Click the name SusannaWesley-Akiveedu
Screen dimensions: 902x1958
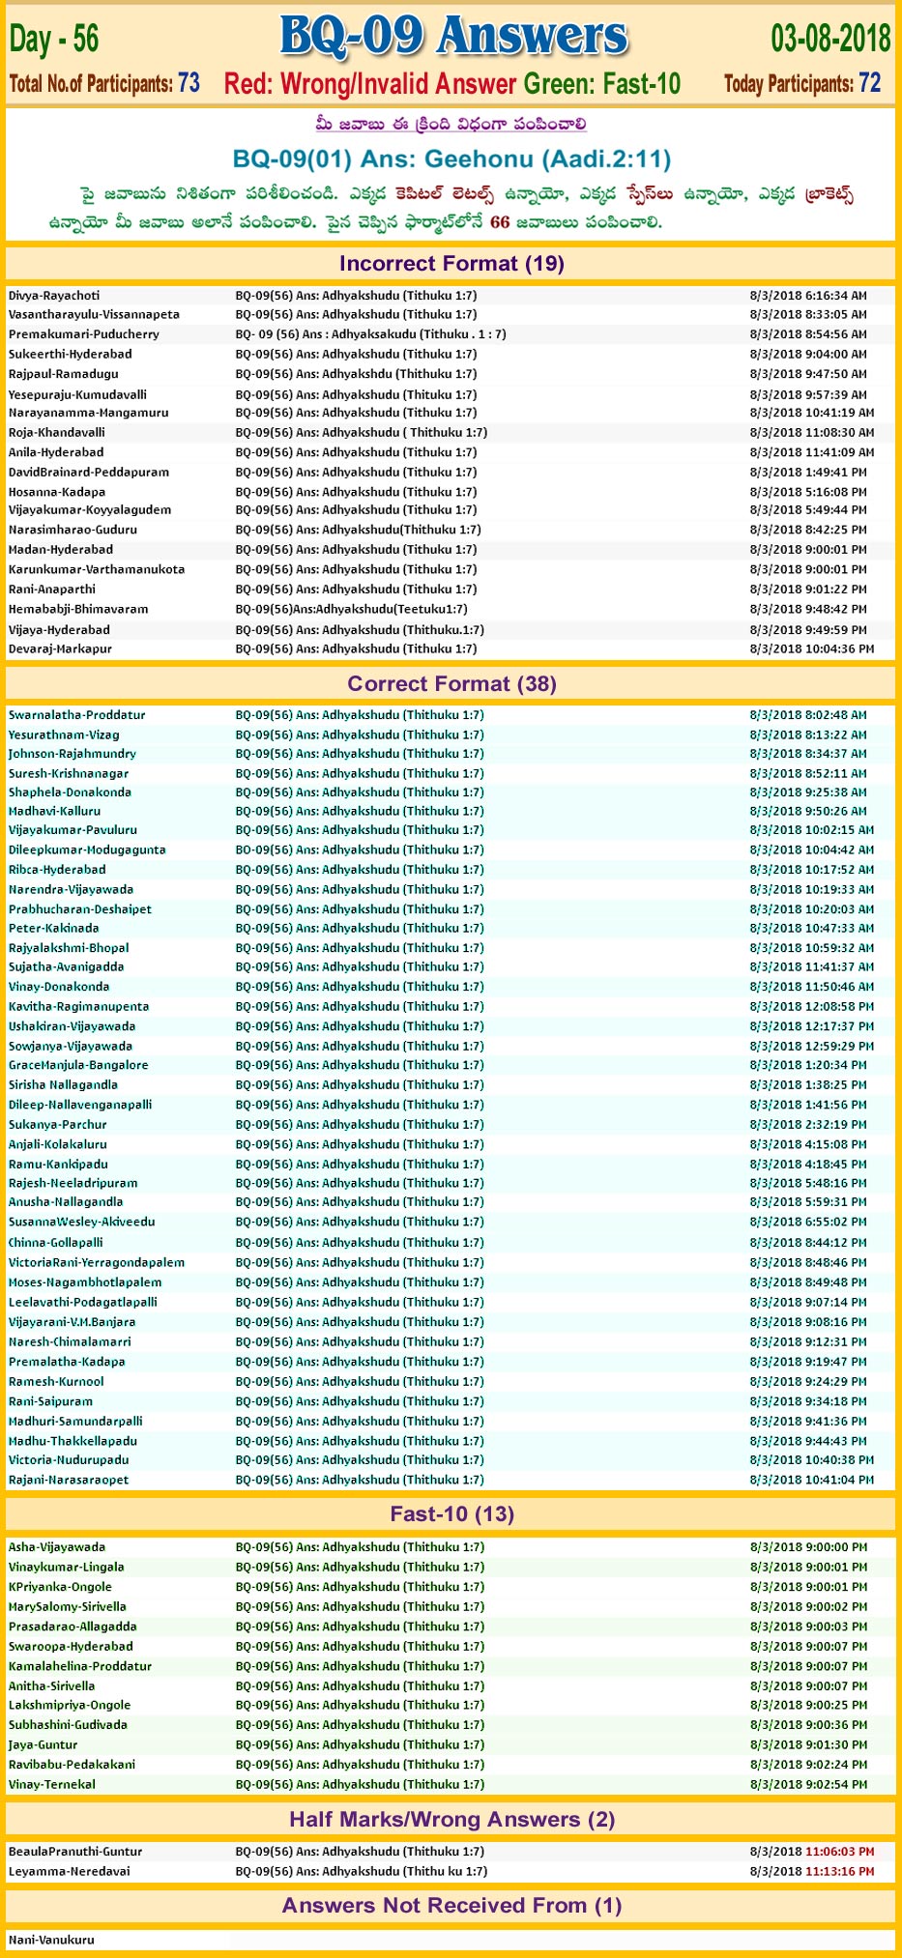[x=82, y=1222]
